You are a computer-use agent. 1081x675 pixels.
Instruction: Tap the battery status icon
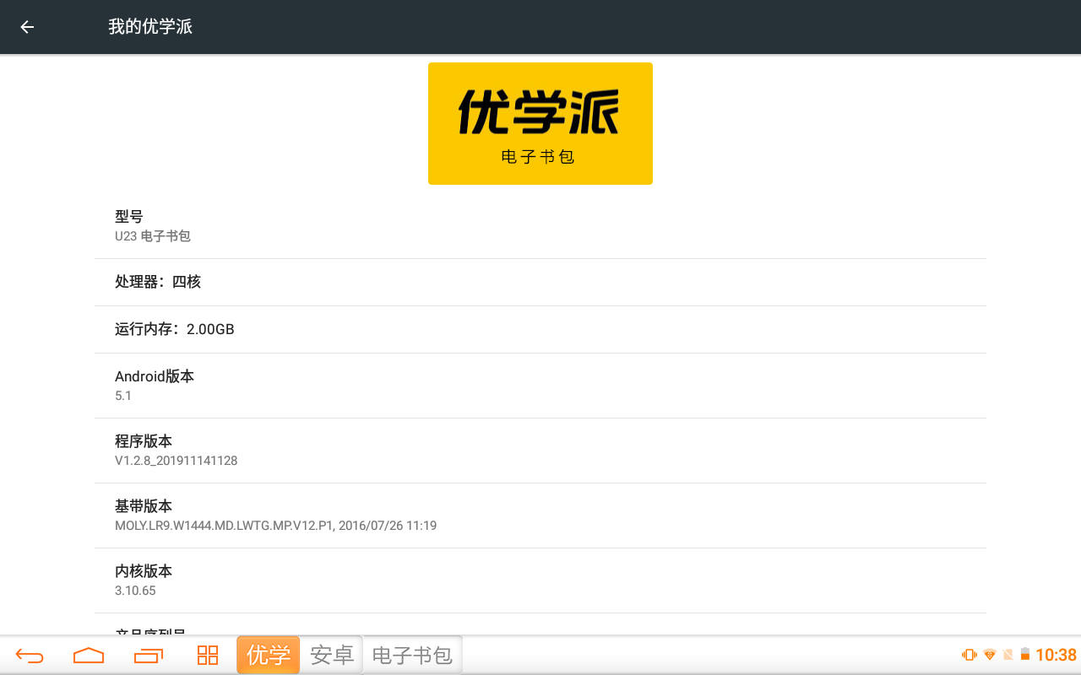(1025, 655)
